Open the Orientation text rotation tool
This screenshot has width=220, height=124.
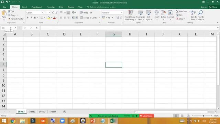pyautogui.click(x=73, y=12)
